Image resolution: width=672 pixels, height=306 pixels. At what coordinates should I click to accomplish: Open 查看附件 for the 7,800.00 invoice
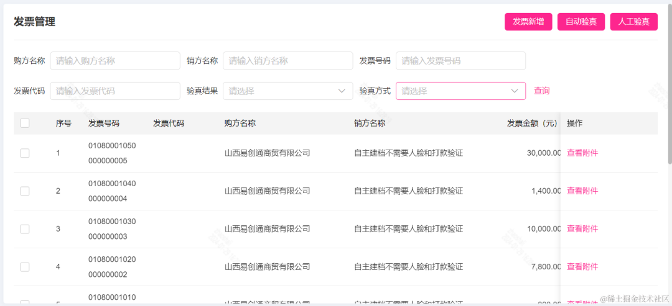(582, 267)
